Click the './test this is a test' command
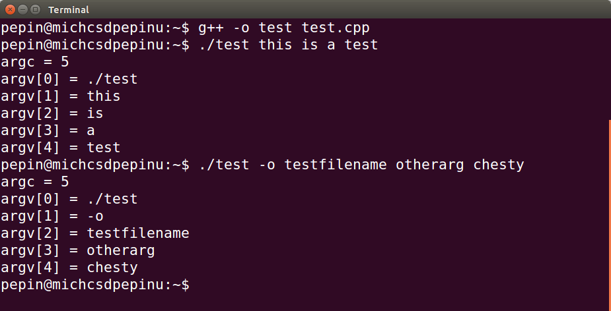 click(288, 45)
